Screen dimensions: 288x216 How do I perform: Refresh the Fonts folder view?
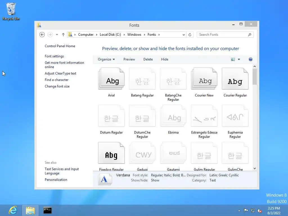coord(190,35)
